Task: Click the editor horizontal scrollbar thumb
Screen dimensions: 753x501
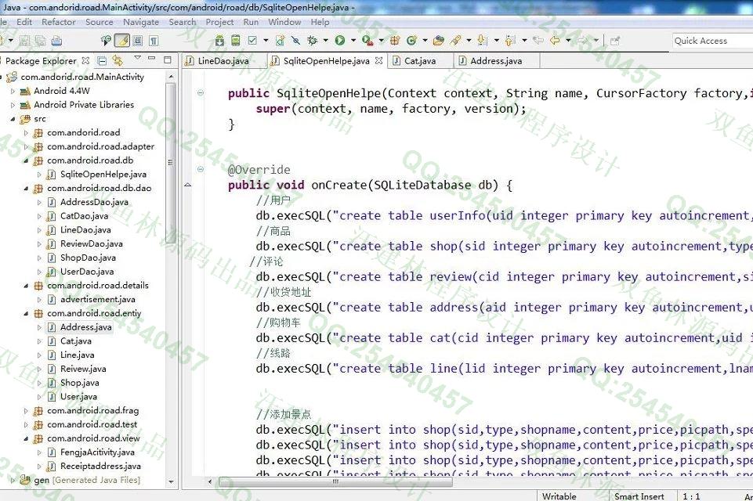Action: 335,481
